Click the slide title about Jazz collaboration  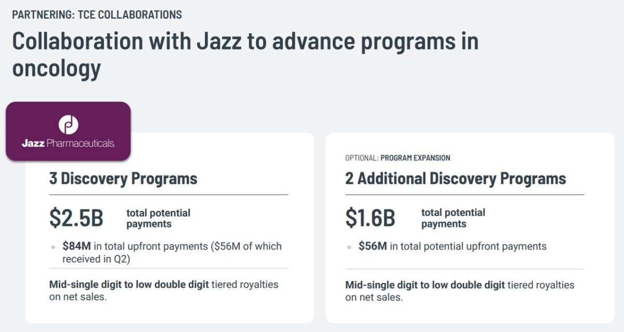(245, 55)
